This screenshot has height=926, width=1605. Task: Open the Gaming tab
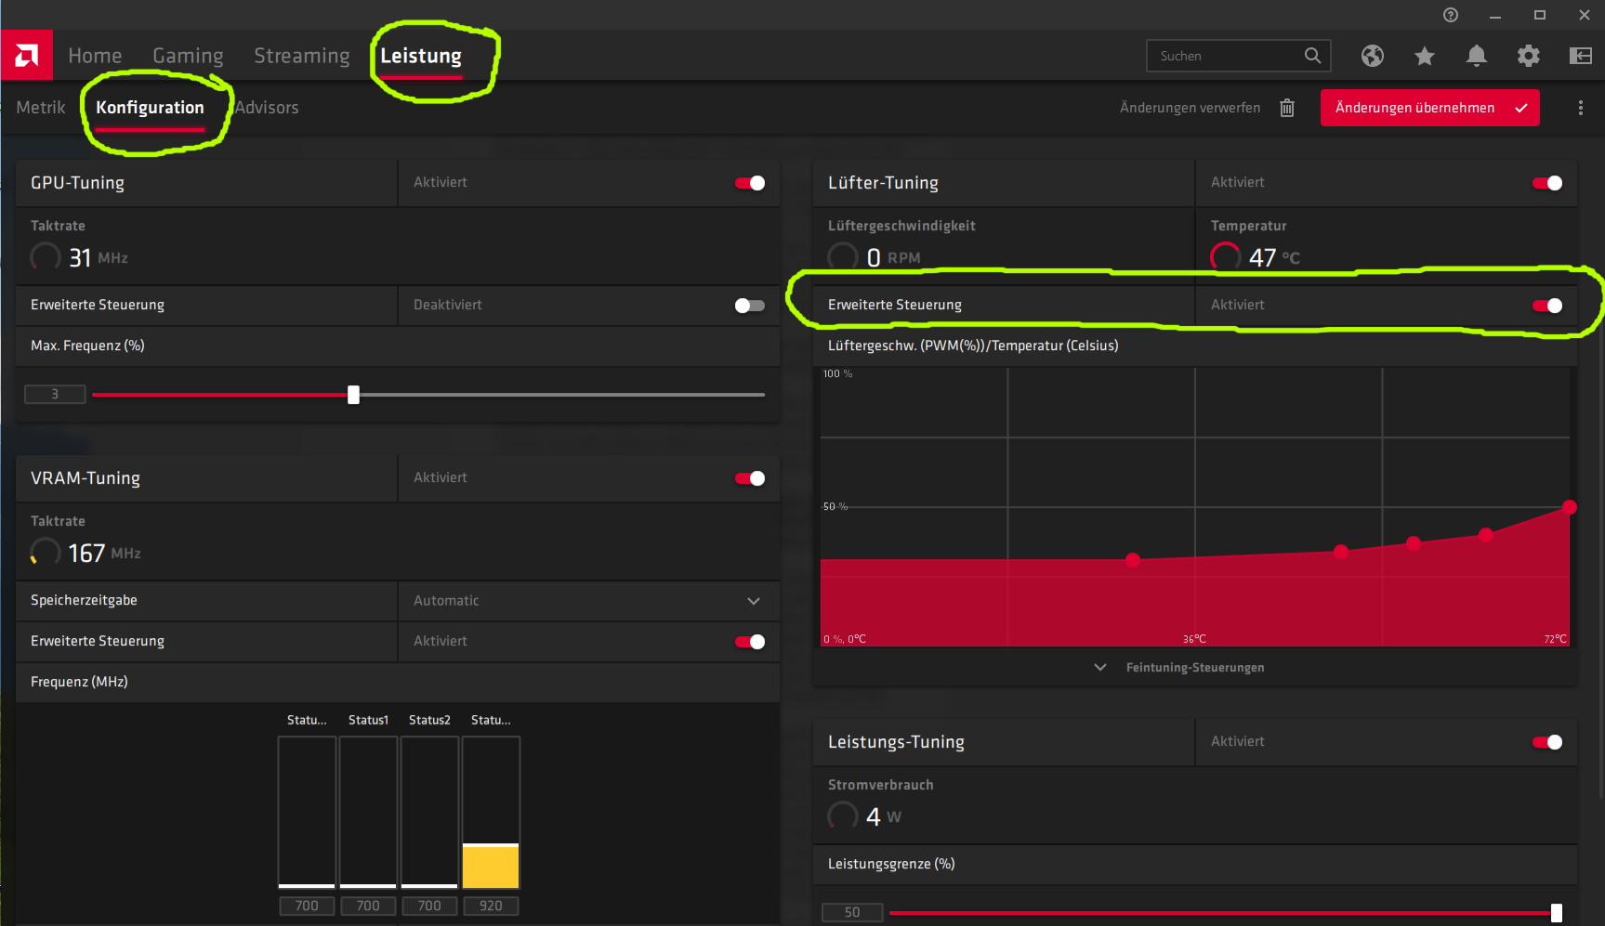(188, 56)
